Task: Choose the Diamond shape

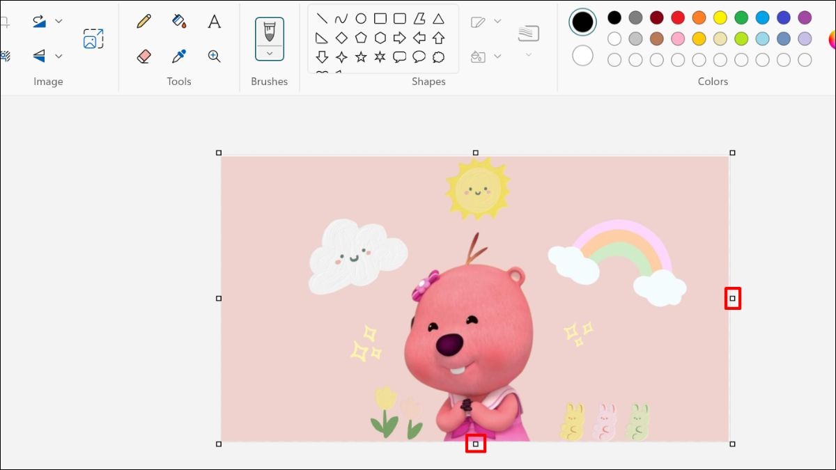Action: [x=341, y=38]
